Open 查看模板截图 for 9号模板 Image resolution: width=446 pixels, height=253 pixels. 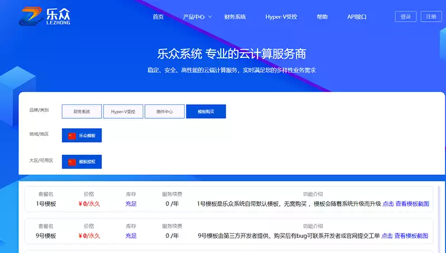411,236
